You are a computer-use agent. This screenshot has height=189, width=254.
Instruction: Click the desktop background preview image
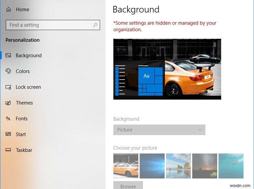pos(167,69)
